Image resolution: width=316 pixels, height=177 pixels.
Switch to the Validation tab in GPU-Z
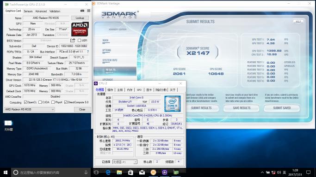[55, 11]
